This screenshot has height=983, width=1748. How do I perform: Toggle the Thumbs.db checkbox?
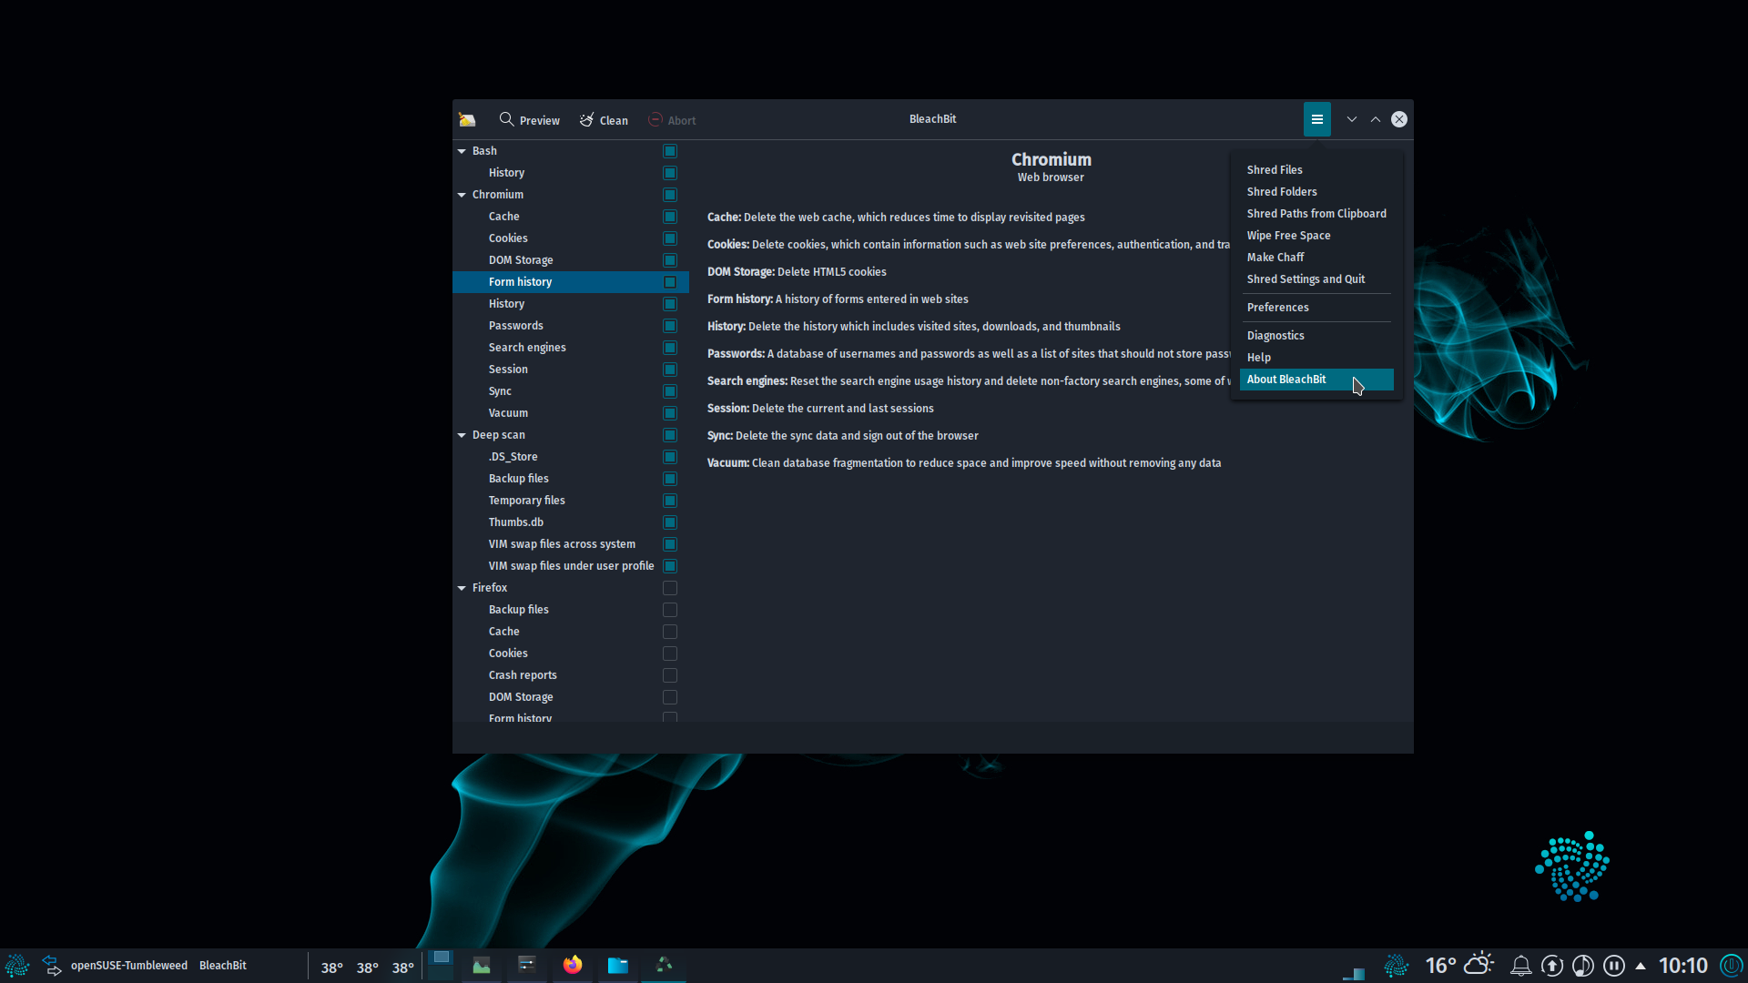[670, 522]
